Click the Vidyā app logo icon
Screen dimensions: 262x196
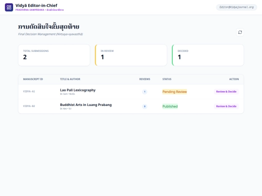click(9, 7)
